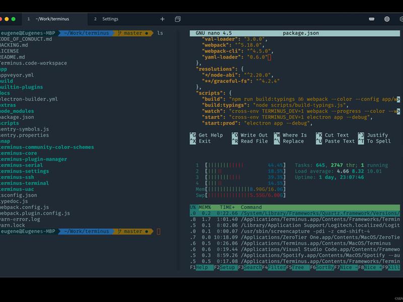Select the screencapture process row
The width and height of the screenshot is (403, 302).
(295, 232)
